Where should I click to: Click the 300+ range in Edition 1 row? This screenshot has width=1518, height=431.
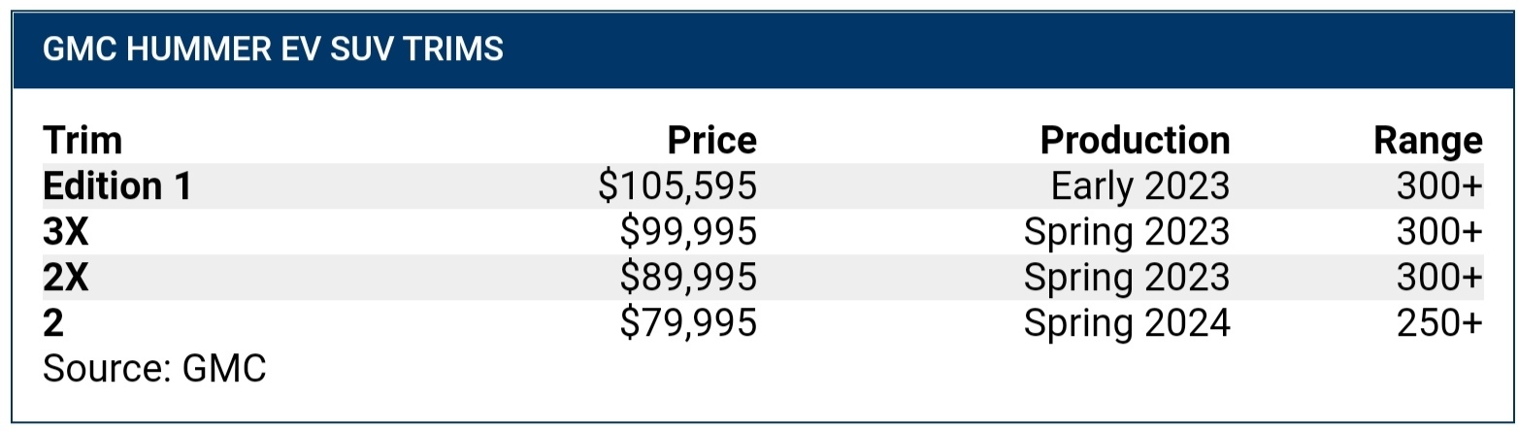click(1440, 186)
